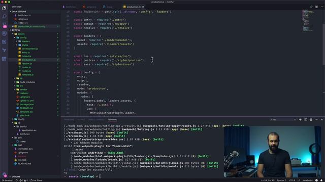Switch to the production.js editor tab

pos(134,7)
